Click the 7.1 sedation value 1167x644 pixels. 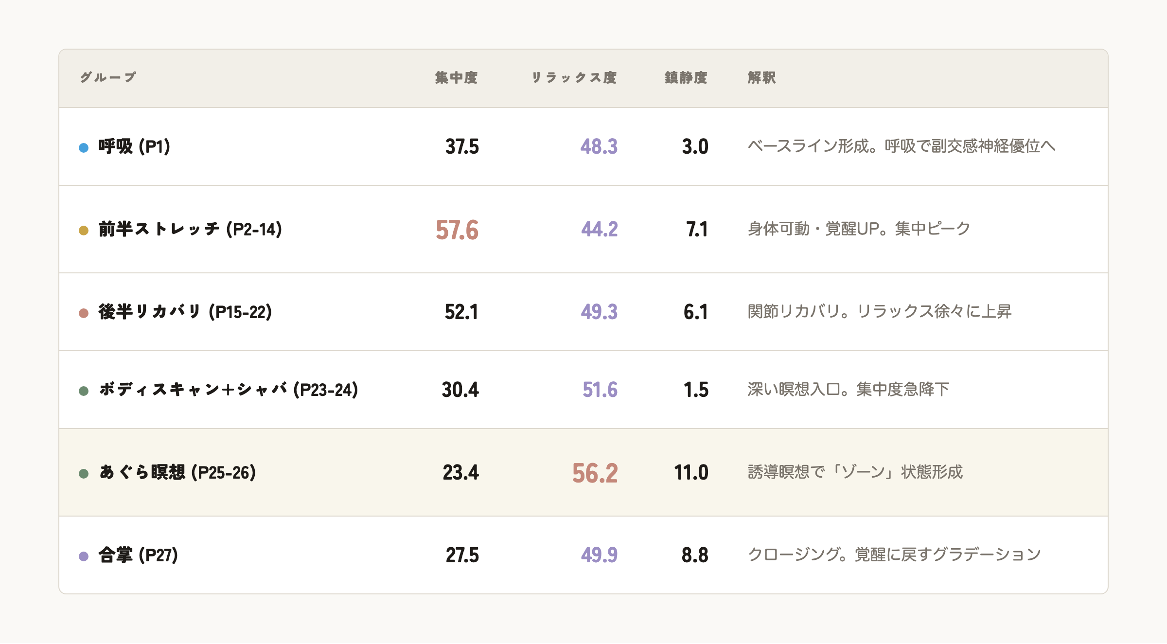tap(697, 229)
